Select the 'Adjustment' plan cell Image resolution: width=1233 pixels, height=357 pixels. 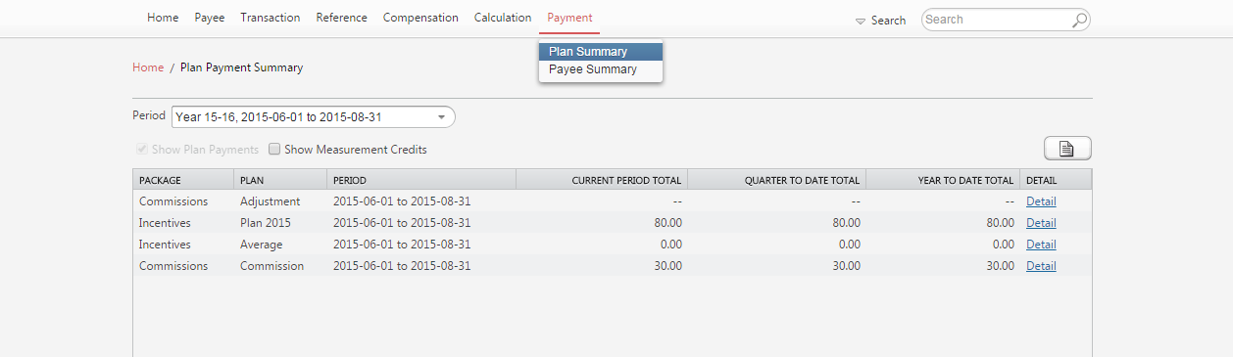tap(280, 201)
